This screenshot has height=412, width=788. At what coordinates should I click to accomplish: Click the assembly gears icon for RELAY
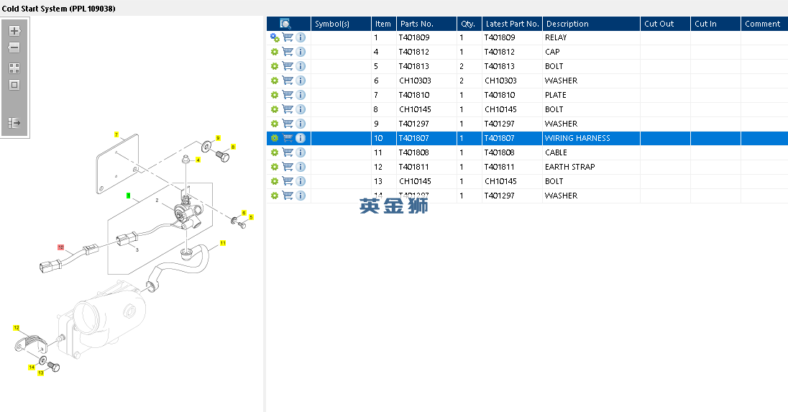[x=275, y=37]
